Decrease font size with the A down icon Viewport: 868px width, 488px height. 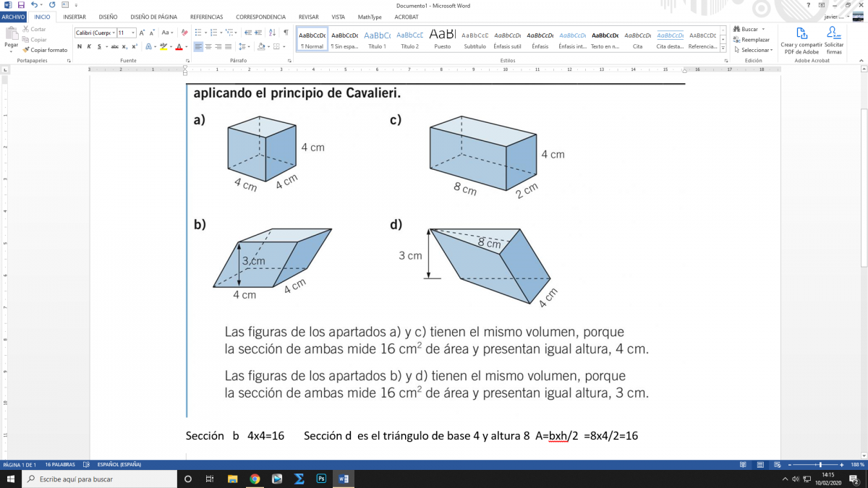pyautogui.click(x=153, y=33)
